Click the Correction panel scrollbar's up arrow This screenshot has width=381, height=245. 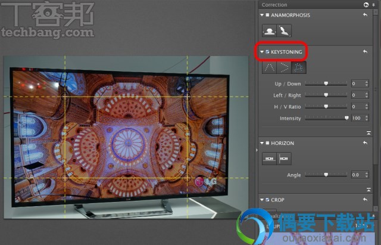click(x=377, y=11)
